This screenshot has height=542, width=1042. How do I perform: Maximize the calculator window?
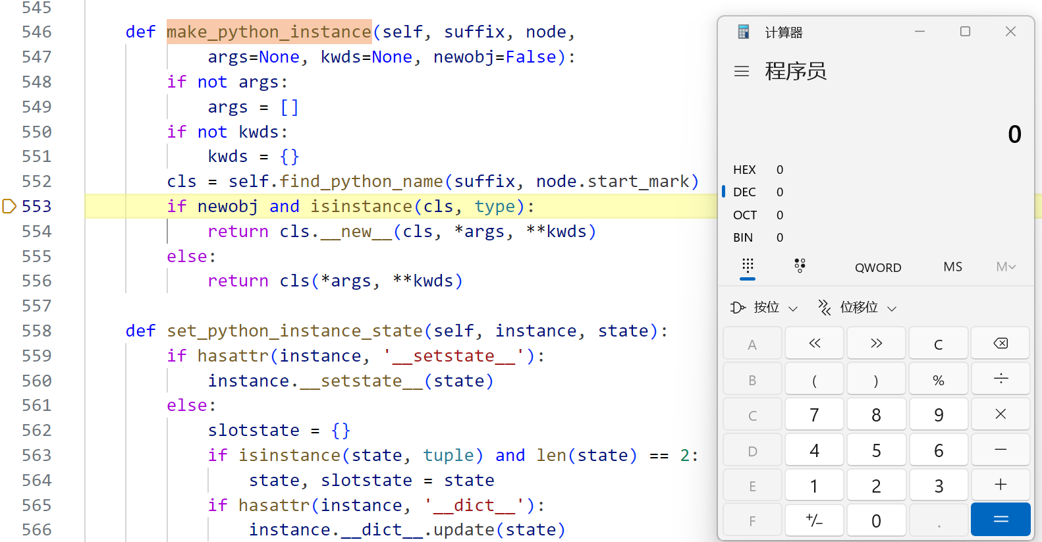coord(965,32)
